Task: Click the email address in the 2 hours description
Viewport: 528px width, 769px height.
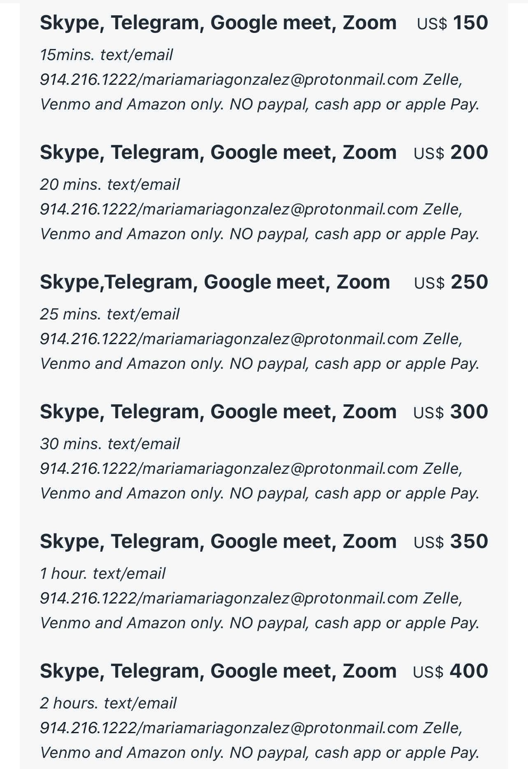Action: pos(280,728)
